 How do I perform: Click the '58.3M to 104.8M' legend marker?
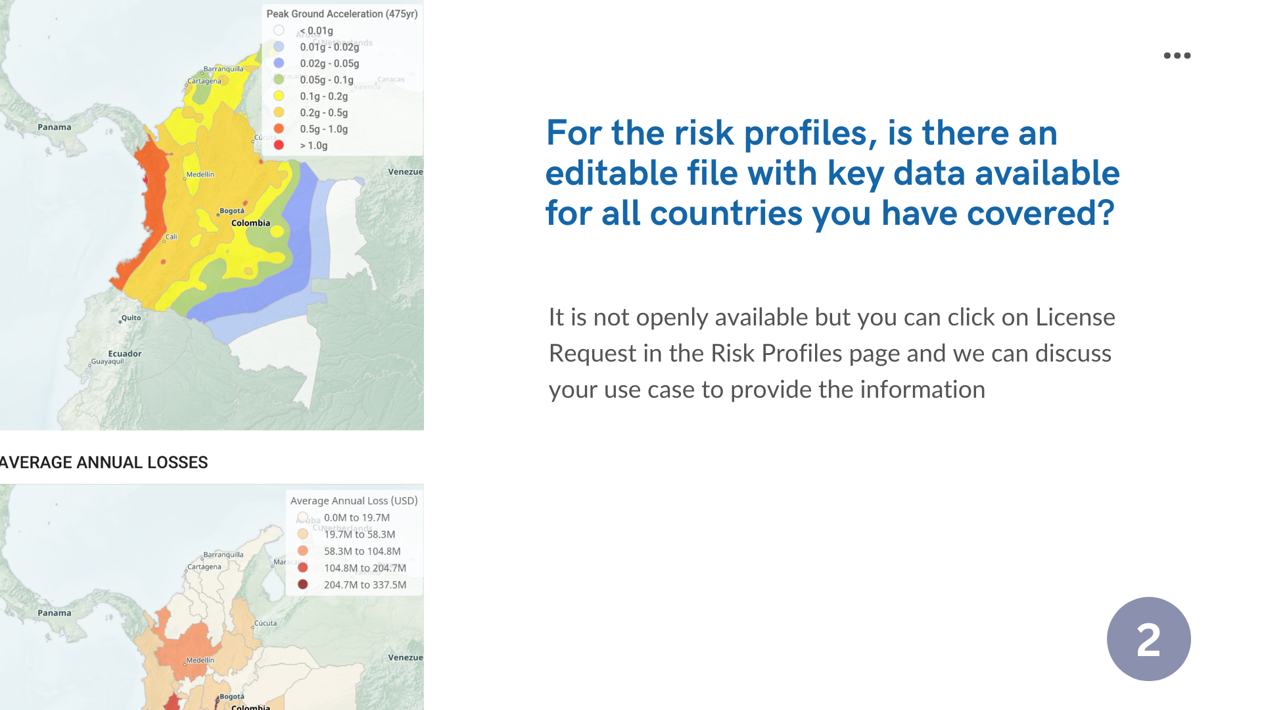click(x=302, y=551)
